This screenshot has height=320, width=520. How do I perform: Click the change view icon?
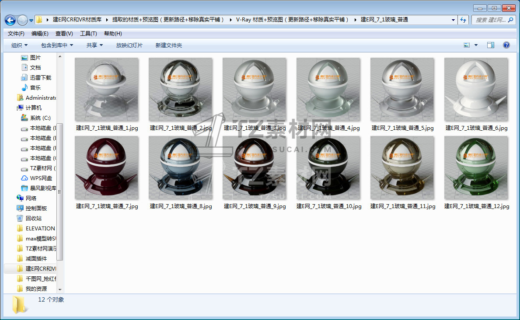467,45
